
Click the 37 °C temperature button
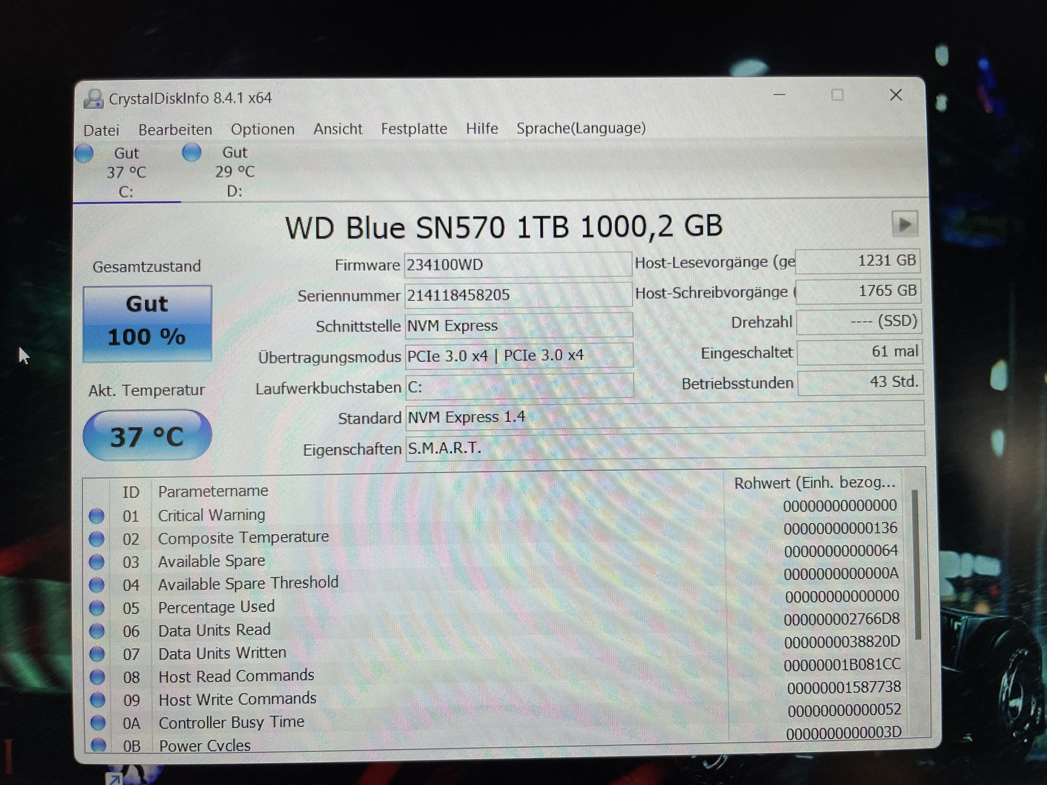click(147, 436)
